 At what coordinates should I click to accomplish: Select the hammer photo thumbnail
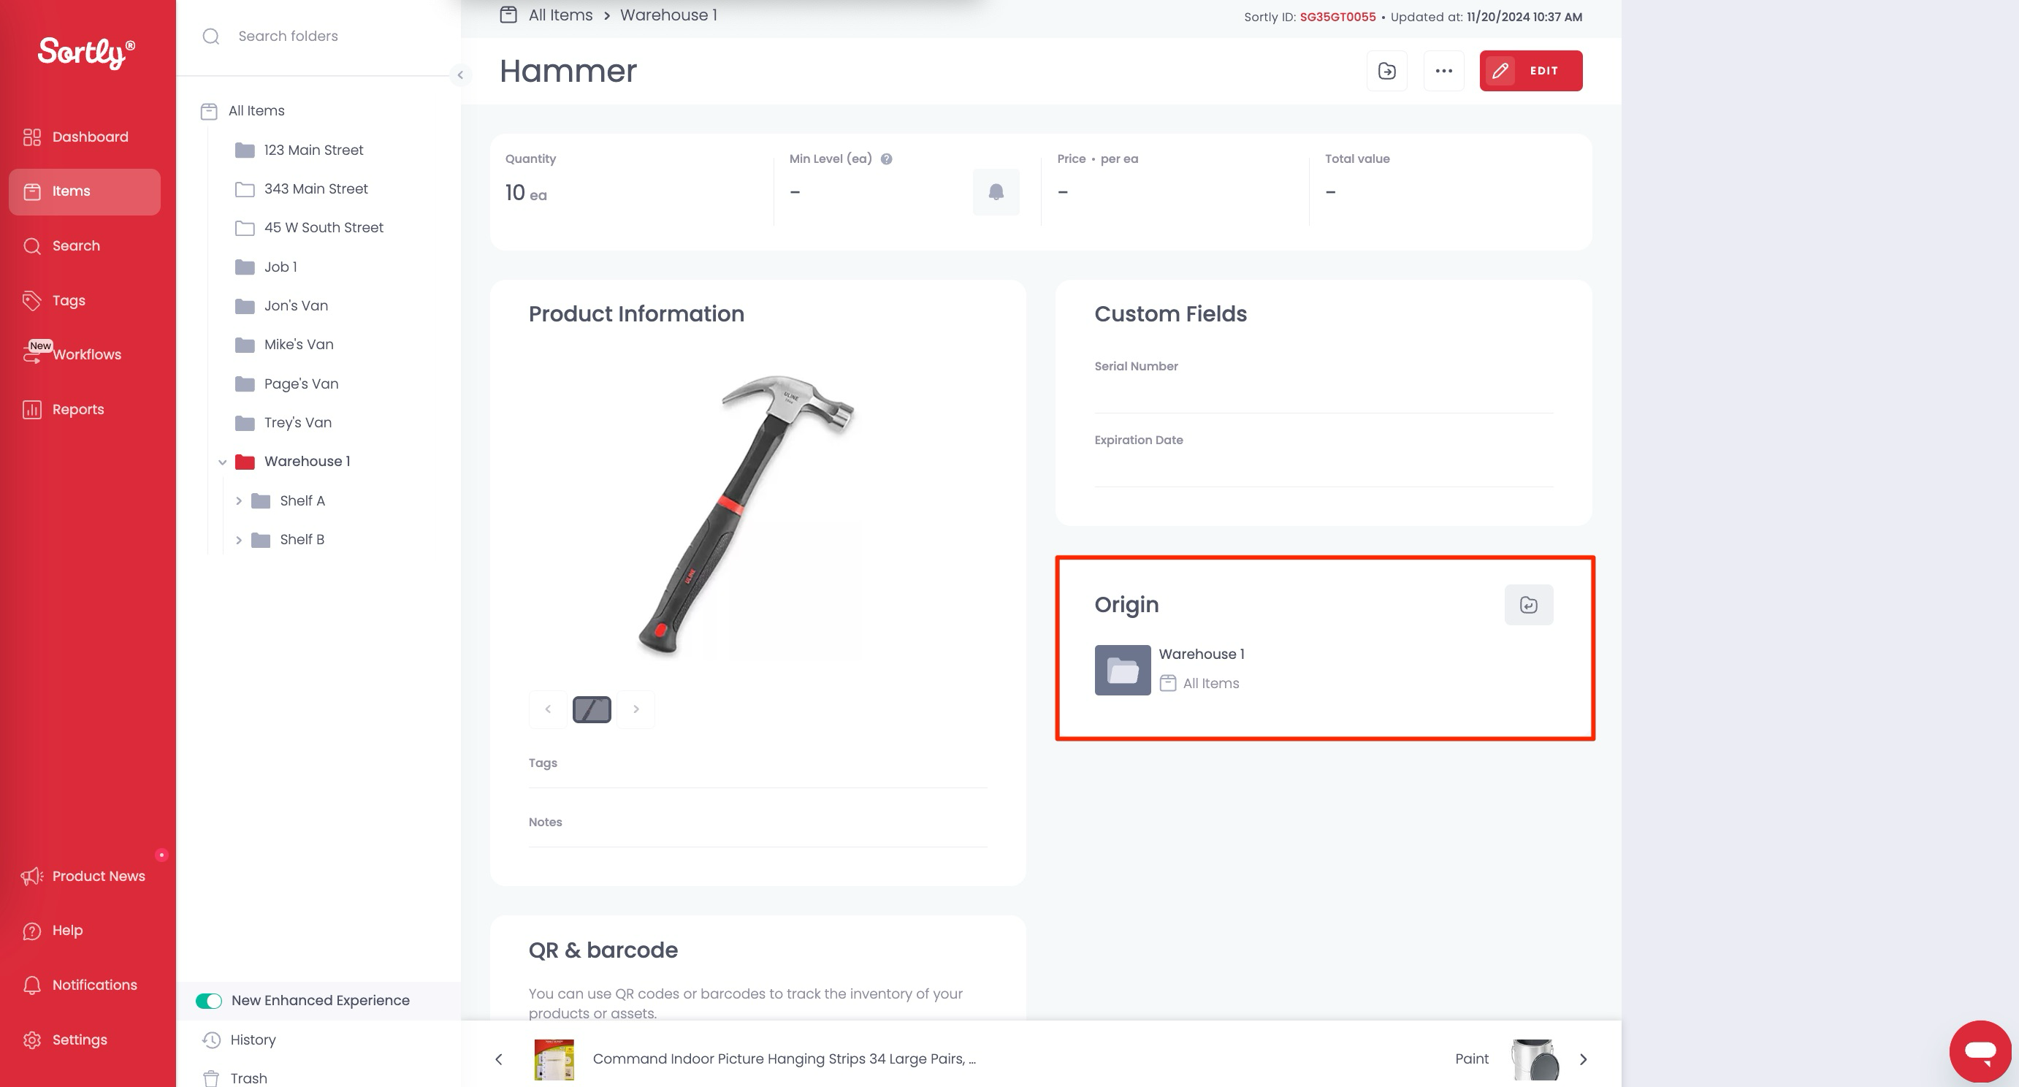[x=592, y=709]
